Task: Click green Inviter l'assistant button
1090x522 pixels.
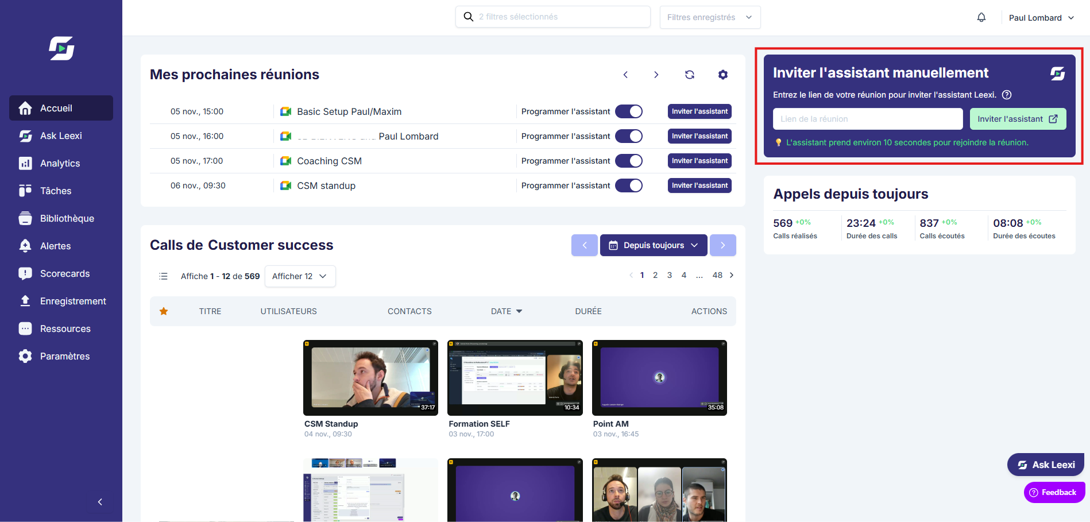Action: 1018,119
